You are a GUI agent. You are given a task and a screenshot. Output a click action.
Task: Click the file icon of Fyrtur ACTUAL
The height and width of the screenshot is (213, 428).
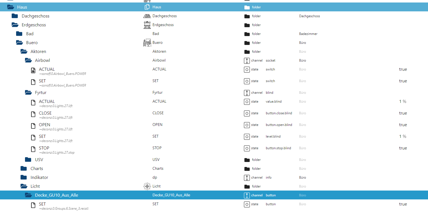pos(33,103)
